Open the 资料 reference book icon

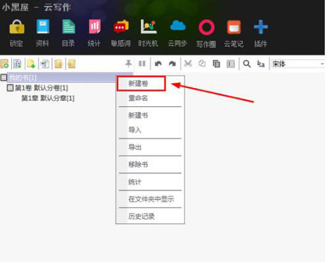43,27
